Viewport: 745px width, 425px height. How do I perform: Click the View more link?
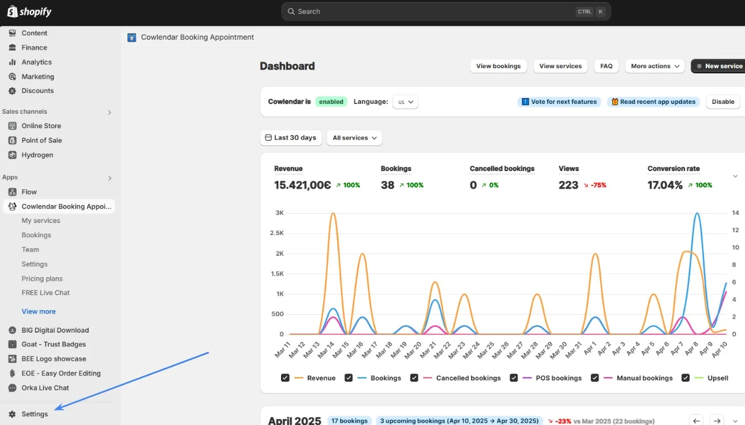(39, 311)
